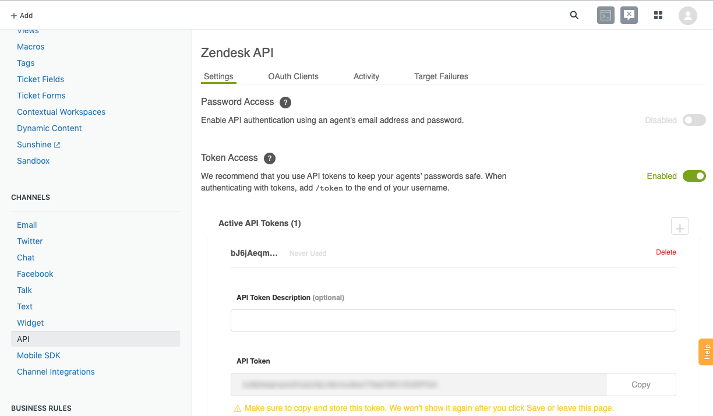Delete the bJ6jAeqm token

tap(666, 252)
